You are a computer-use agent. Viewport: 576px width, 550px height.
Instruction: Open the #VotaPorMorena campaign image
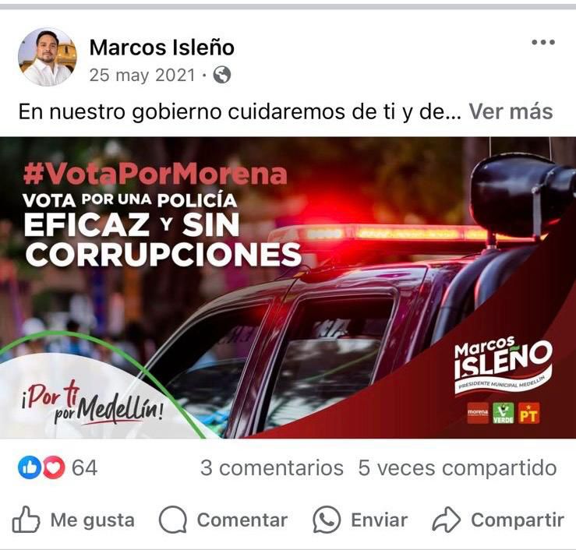(288, 287)
